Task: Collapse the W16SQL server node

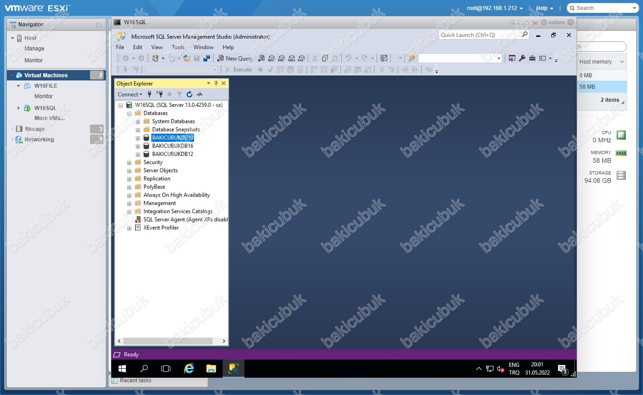Action: click(x=121, y=105)
